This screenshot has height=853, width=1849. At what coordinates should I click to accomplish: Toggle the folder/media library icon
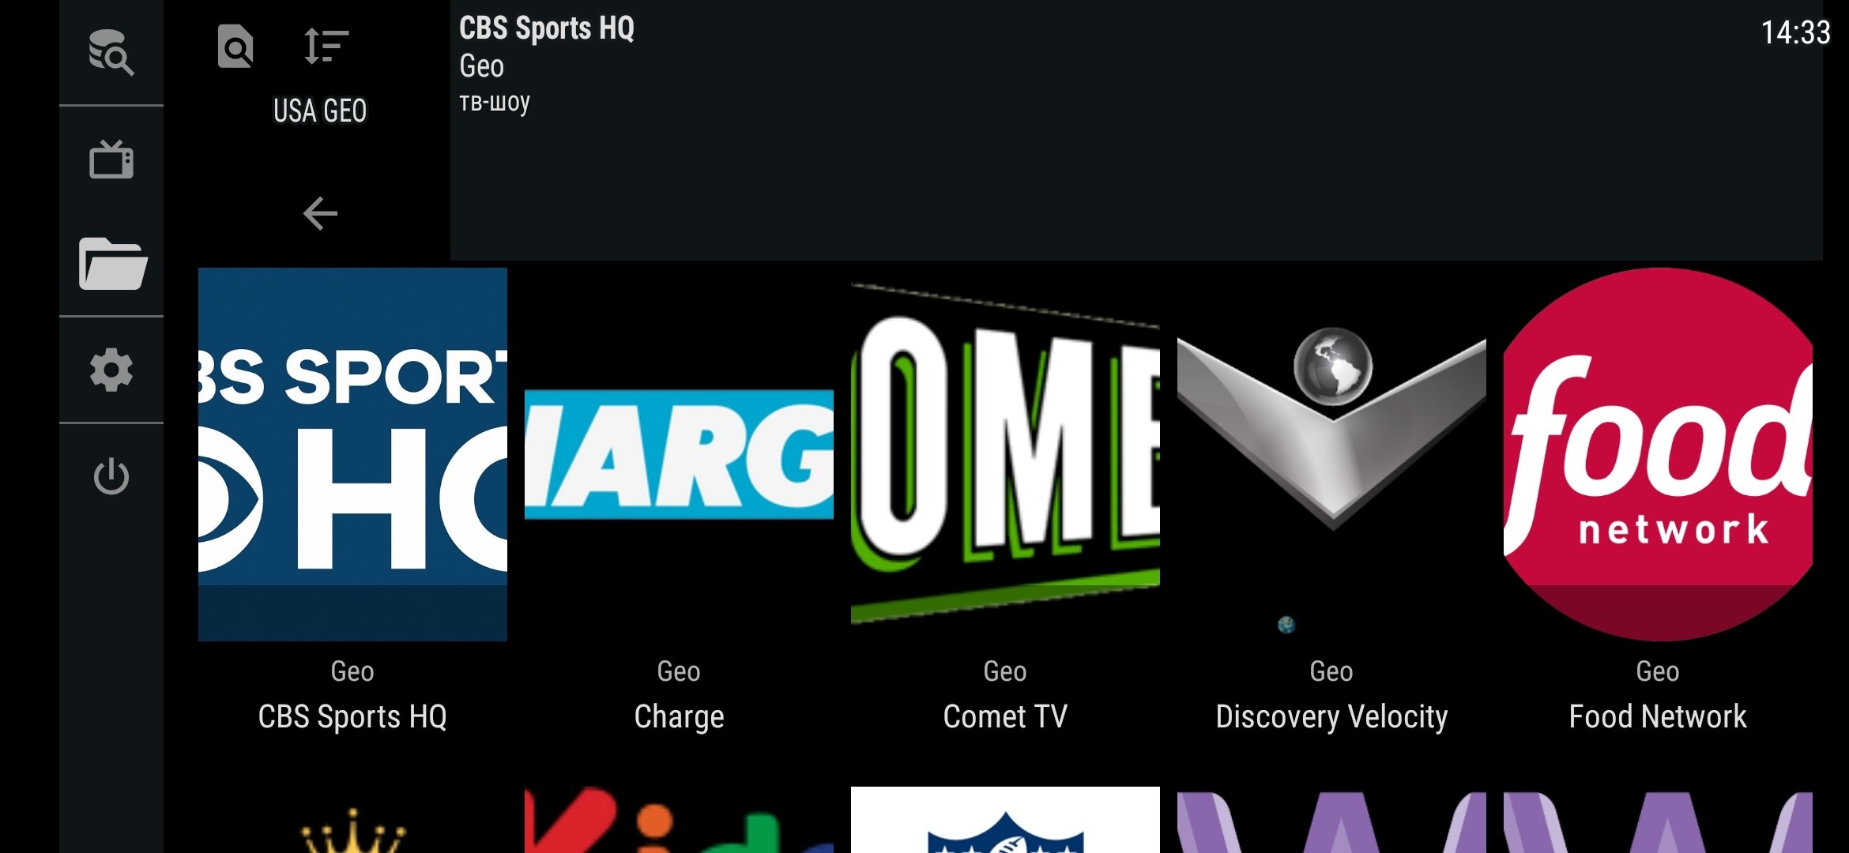click(112, 263)
